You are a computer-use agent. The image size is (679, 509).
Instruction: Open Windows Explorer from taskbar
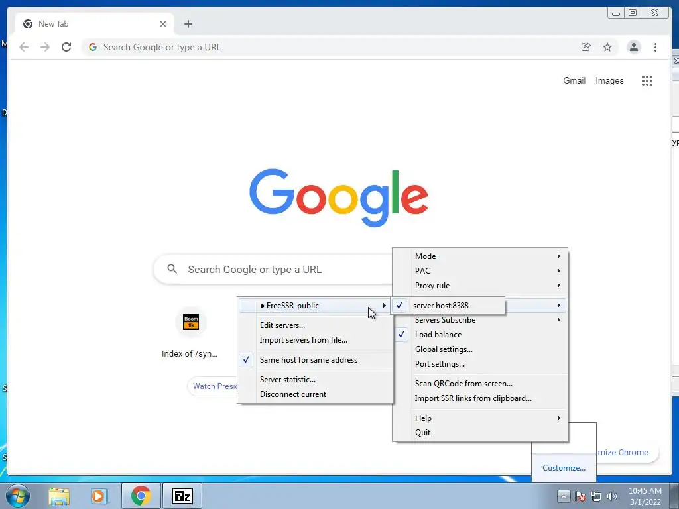tap(59, 496)
